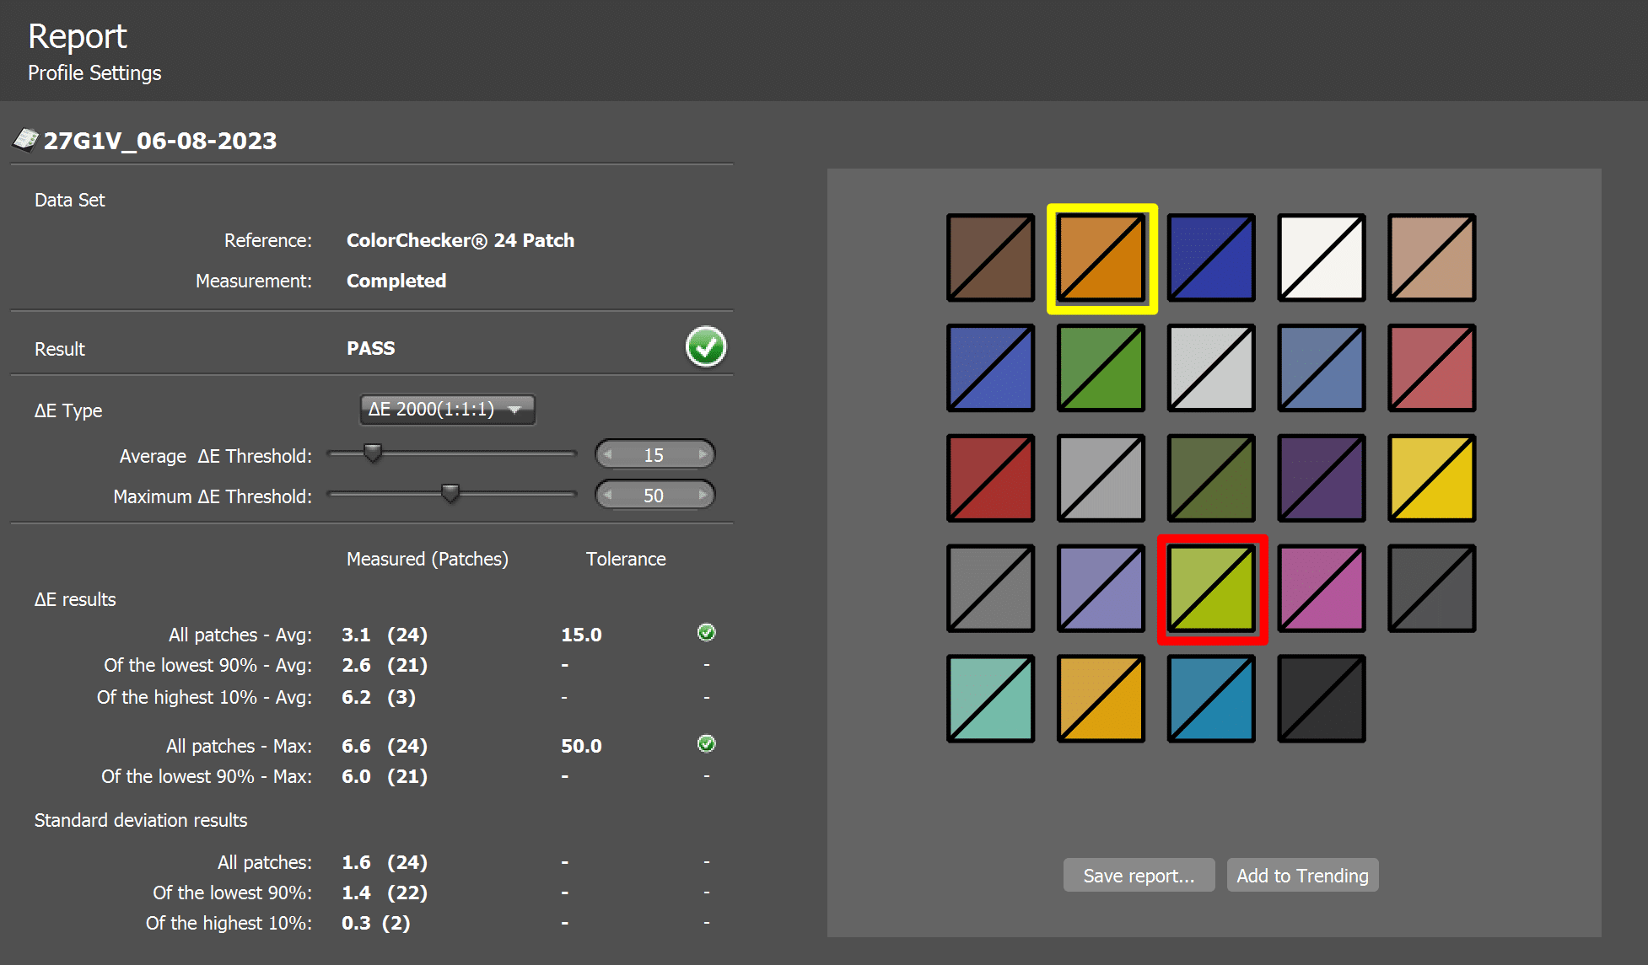The image size is (1648, 965).
Task: Open the ΔE 2000(1:1:1) type dropdown
Action: point(447,410)
